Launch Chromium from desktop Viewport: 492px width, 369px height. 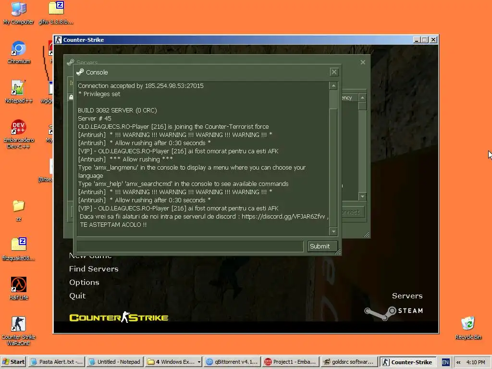19,52
